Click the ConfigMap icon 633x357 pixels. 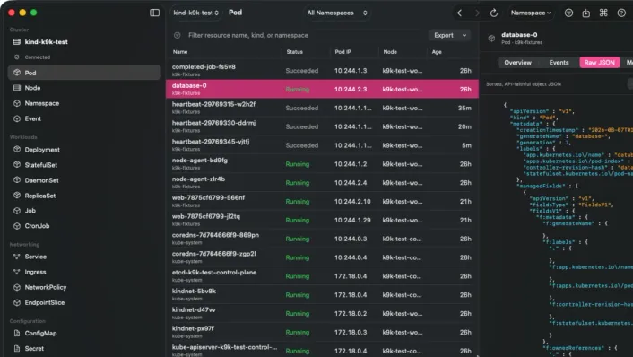17,333
